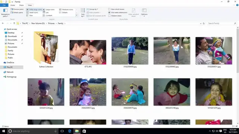Select Tiles layout option

[x=30, y=16]
